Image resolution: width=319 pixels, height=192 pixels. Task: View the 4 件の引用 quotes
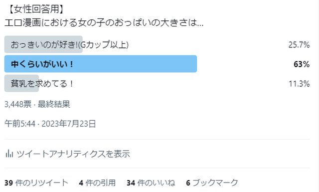pos(97,183)
